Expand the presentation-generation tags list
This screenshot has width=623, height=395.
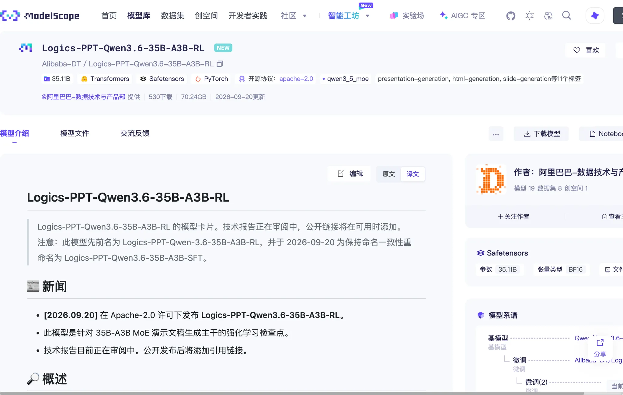tap(479, 79)
